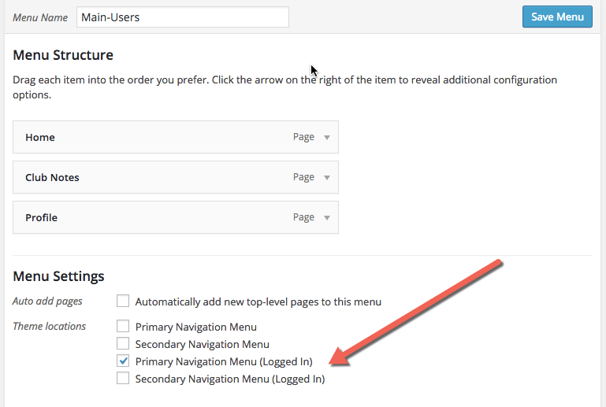Viewport: 606px width, 407px height.
Task: Expand the Club Notes item arrow
Action: click(327, 178)
